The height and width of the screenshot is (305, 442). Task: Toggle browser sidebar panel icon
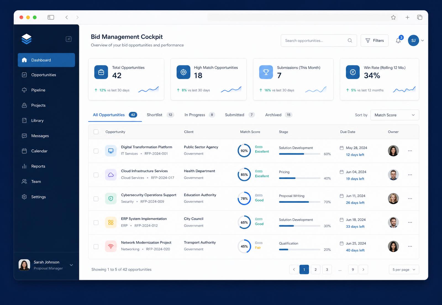[x=51, y=17]
